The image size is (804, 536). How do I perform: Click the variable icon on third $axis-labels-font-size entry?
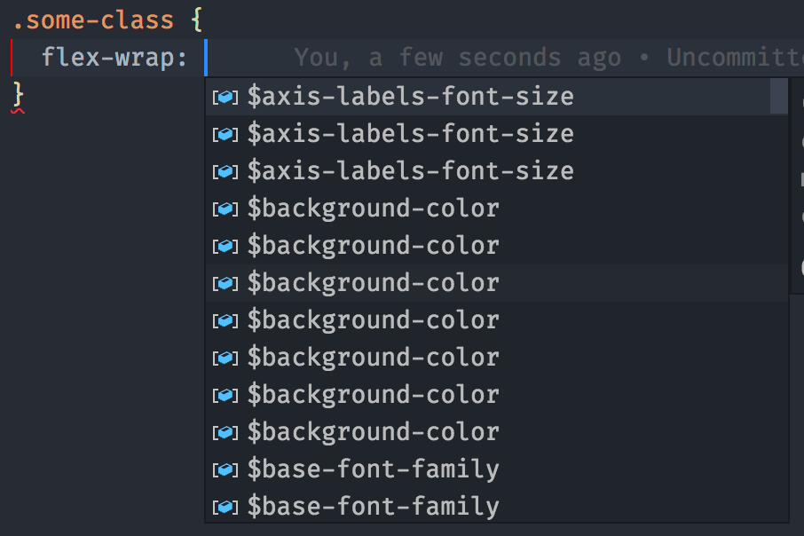[225, 170]
